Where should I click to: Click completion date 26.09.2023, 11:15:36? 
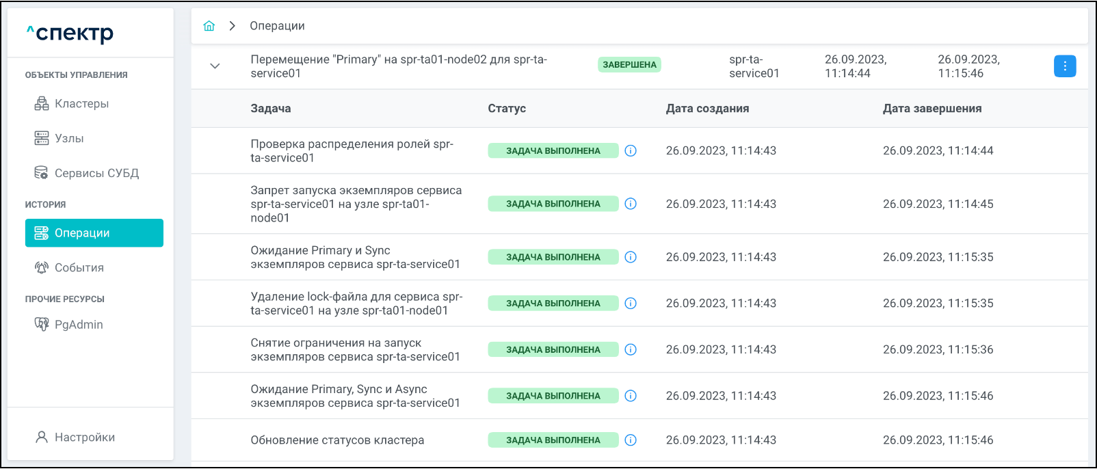pyautogui.click(x=938, y=349)
